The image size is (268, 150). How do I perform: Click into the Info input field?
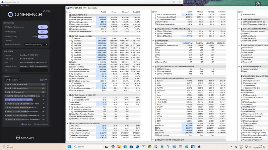(x=33, y=70)
